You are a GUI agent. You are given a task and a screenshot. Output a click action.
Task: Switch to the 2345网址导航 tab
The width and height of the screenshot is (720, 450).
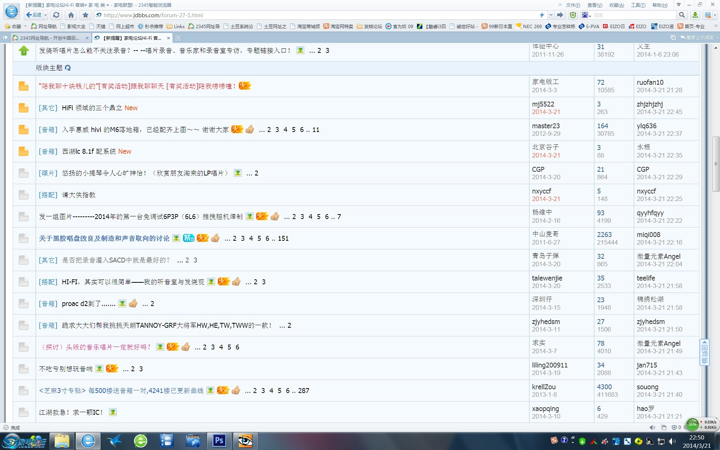pyautogui.click(x=49, y=38)
